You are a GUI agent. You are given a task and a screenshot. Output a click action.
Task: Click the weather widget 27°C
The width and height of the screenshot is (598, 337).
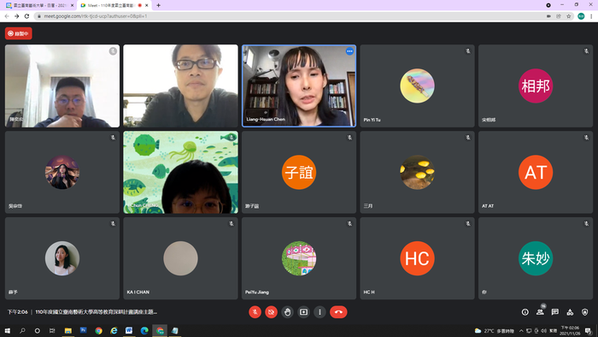click(495, 330)
